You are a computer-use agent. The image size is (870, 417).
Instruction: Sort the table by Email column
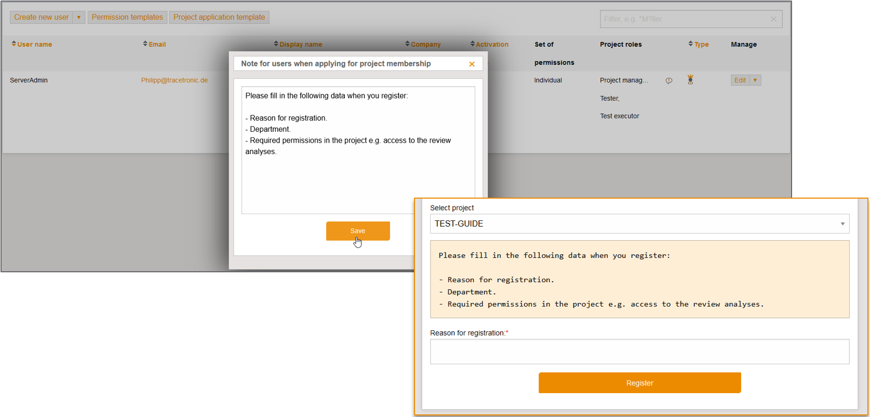154,45
